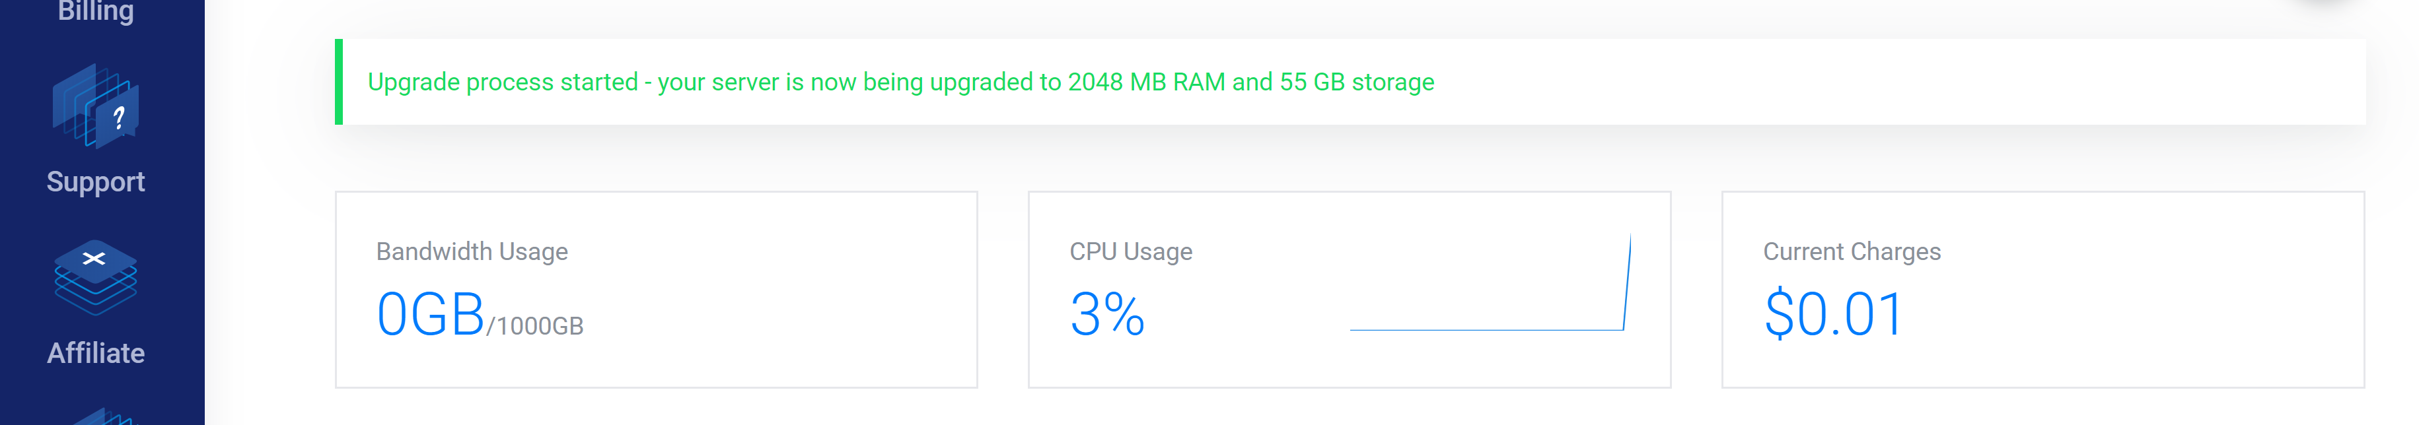Viewport: 2419px width, 425px height.
Task: Open the Support chat-bubble icon
Action: [96, 106]
